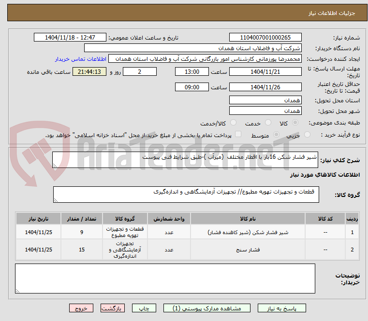Click the کد کالا column header
The image size is (368, 321).
click(x=325, y=219)
